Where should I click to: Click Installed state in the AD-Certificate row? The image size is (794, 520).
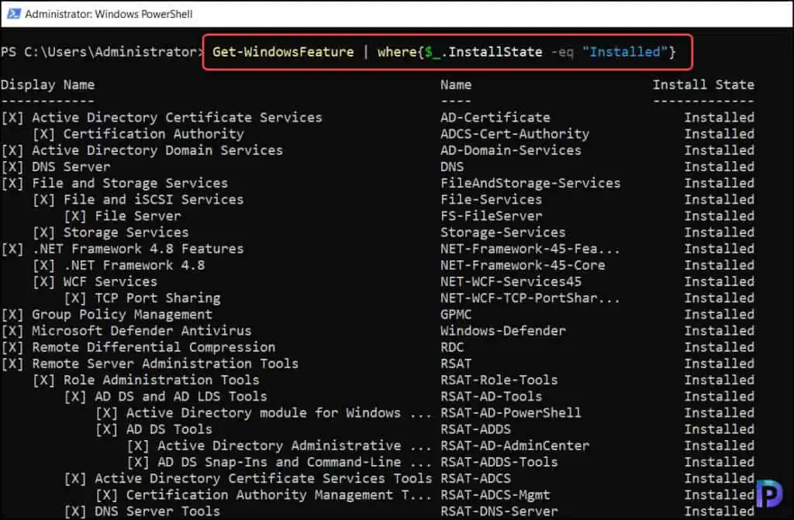719,118
